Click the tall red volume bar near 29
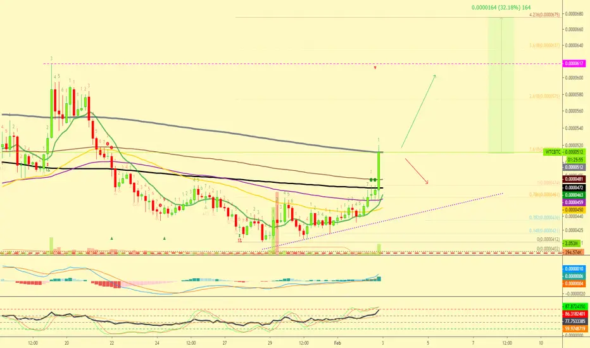 click(277, 223)
